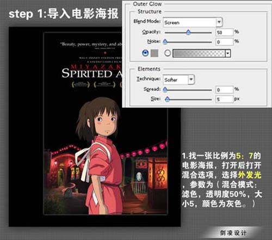Click the Spread slider handle

pyautogui.click(x=165, y=90)
